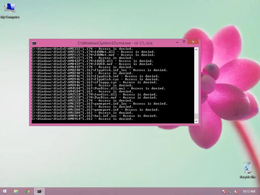Open the My Computer desktop icon

click(10, 11)
